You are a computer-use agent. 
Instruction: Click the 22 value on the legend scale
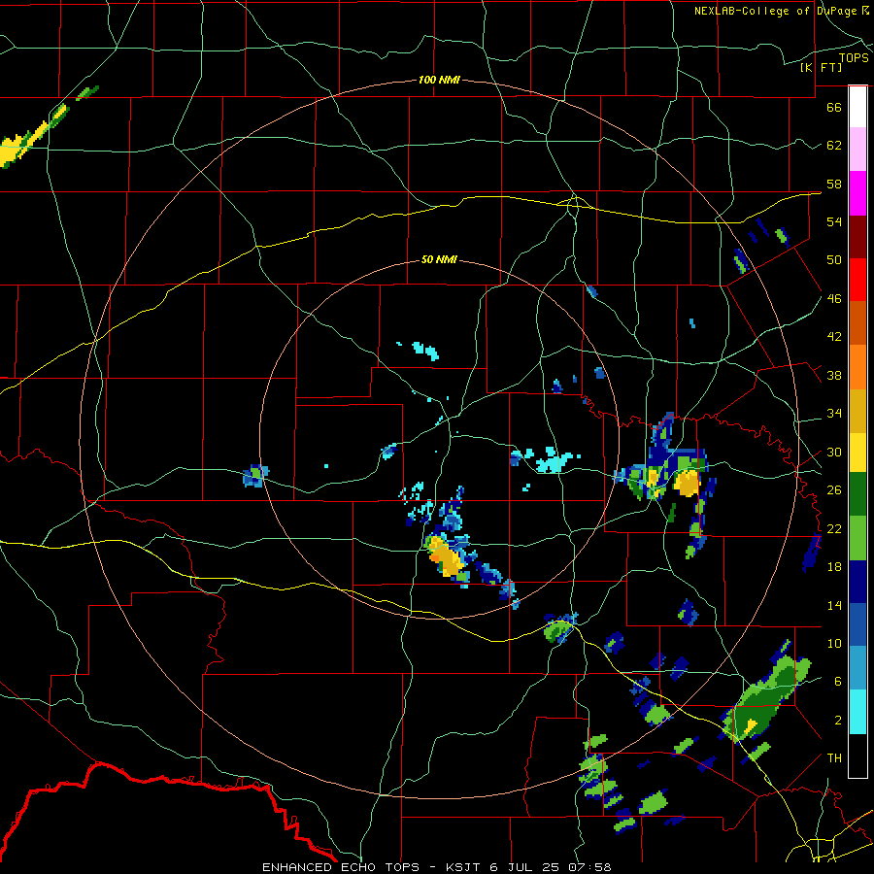(834, 529)
